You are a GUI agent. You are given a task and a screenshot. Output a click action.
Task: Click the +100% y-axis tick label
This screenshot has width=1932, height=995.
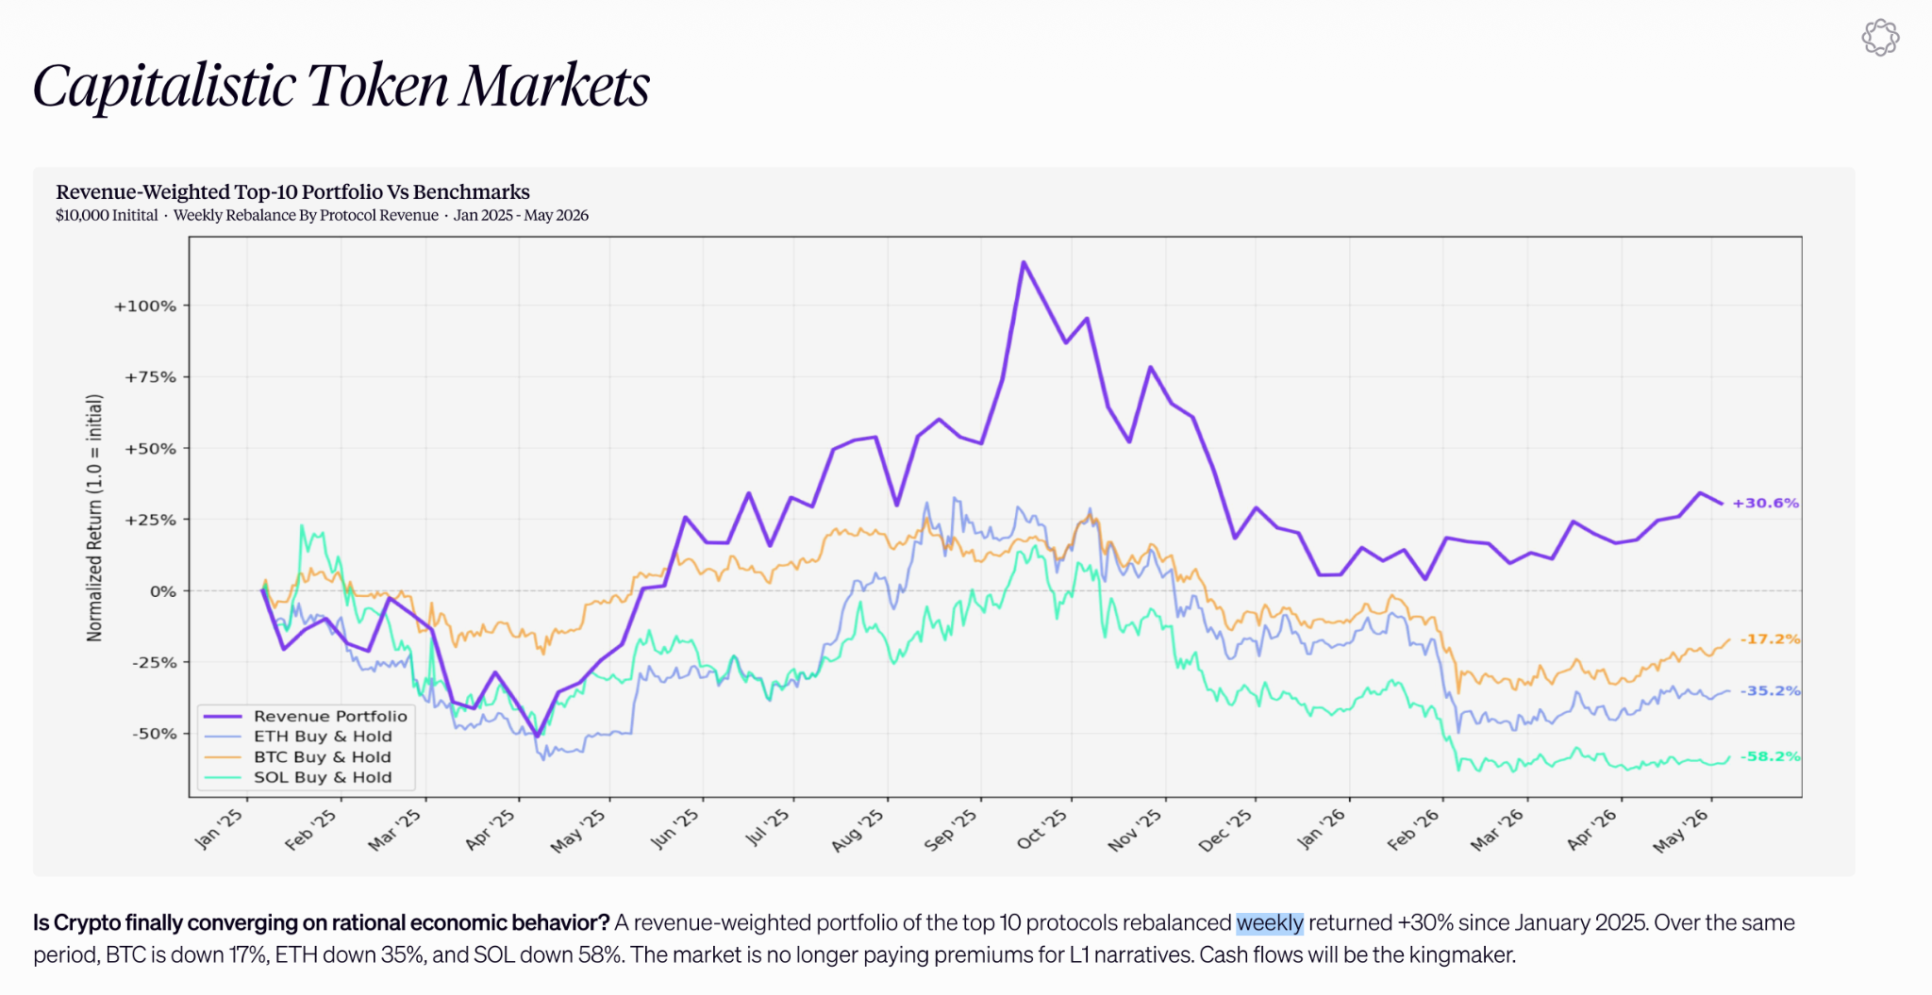pyautogui.click(x=145, y=307)
